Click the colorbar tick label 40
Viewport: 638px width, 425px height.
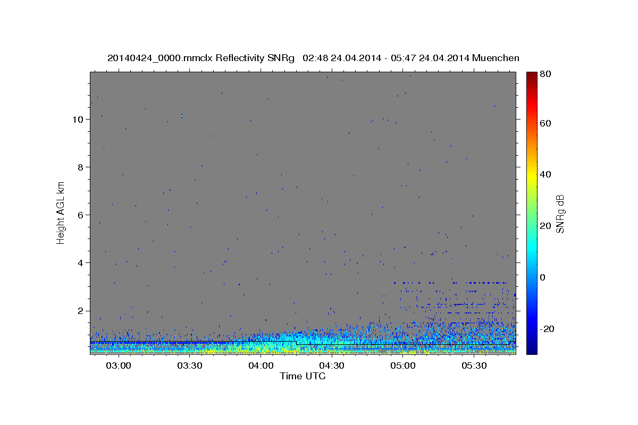545,174
